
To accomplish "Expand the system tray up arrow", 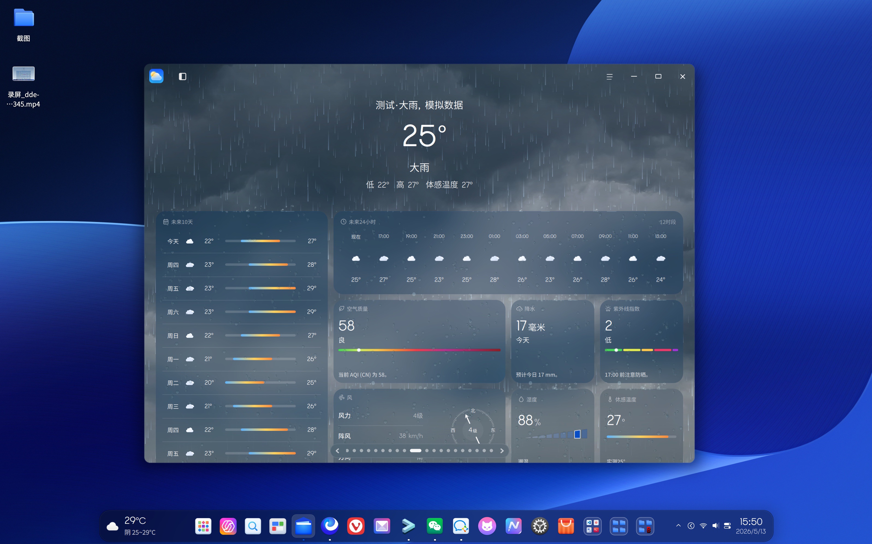I will (x=678, y=526).
